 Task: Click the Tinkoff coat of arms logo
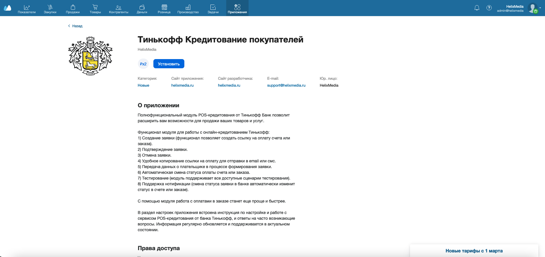click(90, 56)
